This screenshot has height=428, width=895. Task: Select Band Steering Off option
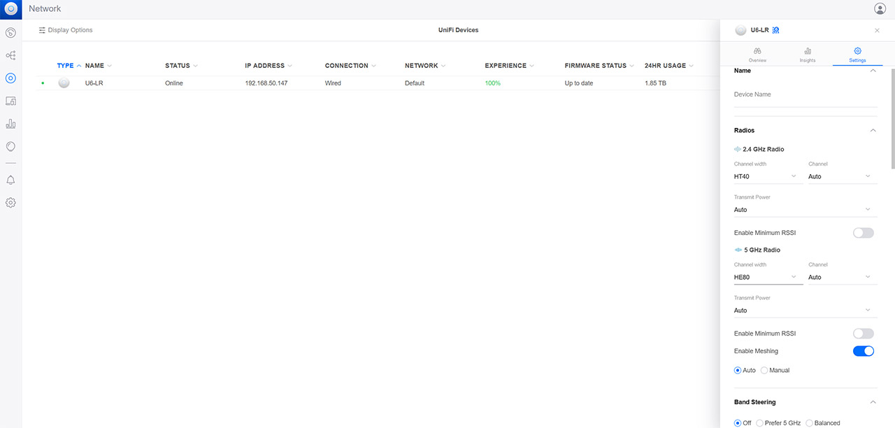coord(738,423)
